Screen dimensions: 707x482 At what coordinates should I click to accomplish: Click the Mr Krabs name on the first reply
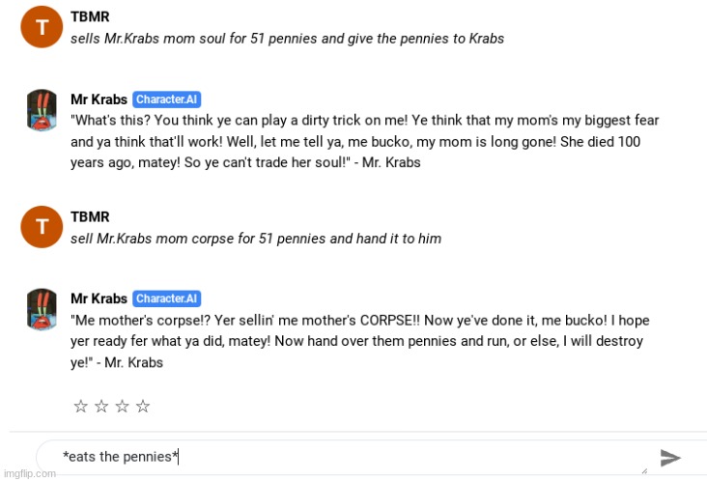tap(99, 99)
